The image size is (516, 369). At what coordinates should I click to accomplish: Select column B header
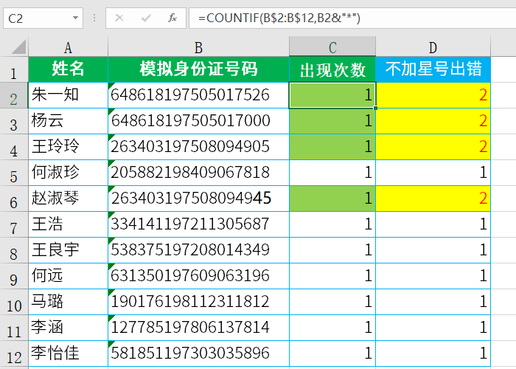[x=198, y=47]
